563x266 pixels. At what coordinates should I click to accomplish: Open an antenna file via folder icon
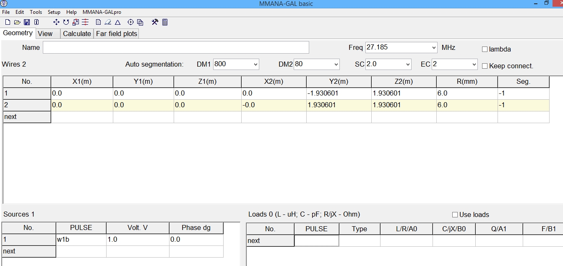[17, 22]
